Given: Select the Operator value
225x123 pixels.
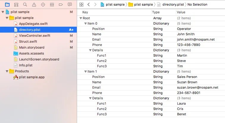Looking at the screenshot, I should [x=184, y=29].
